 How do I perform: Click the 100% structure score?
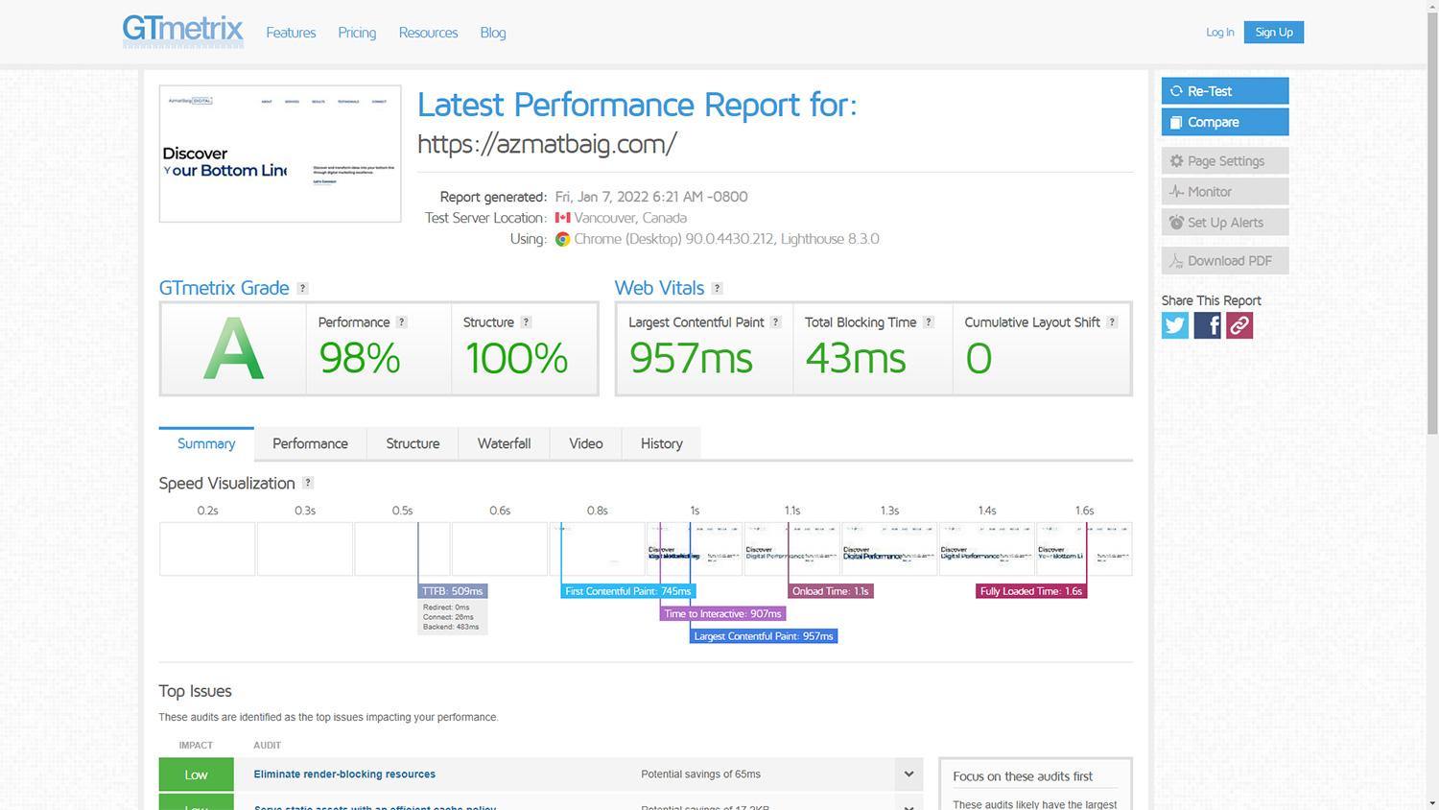pyautogui.click(x=516, y=358)
